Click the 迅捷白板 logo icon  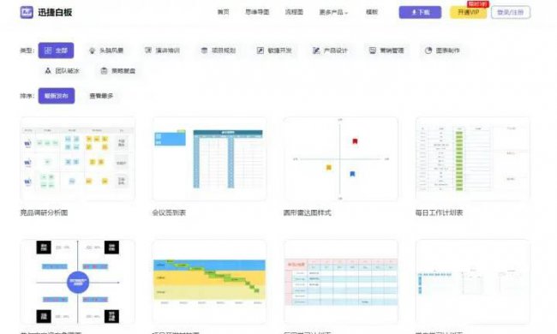tap(27, 13)
